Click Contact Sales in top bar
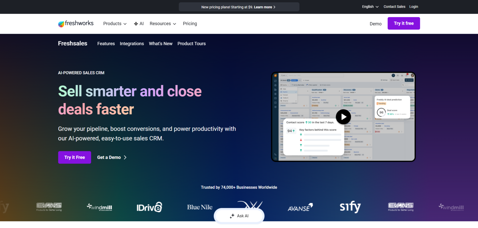The height and width of the screenshot is (228, 478). click(394, 7)
